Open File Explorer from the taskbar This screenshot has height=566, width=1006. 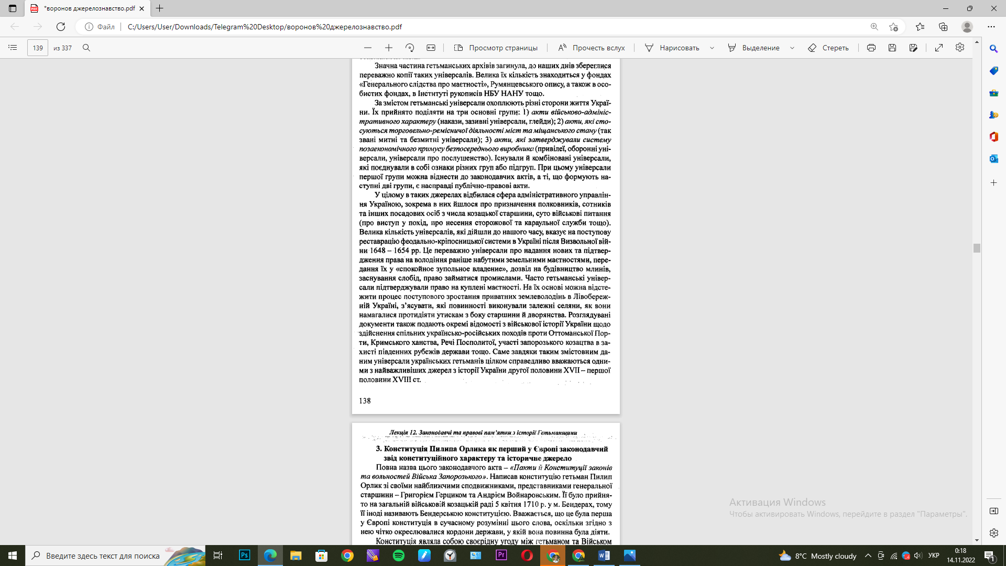296,556
